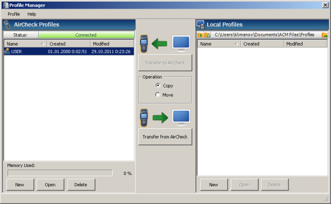Image resolution: width=331 pixels, height=204 pixels.
Task: Click created date 01.01.2000 0:02:51
Action: [x=68, y=52]
